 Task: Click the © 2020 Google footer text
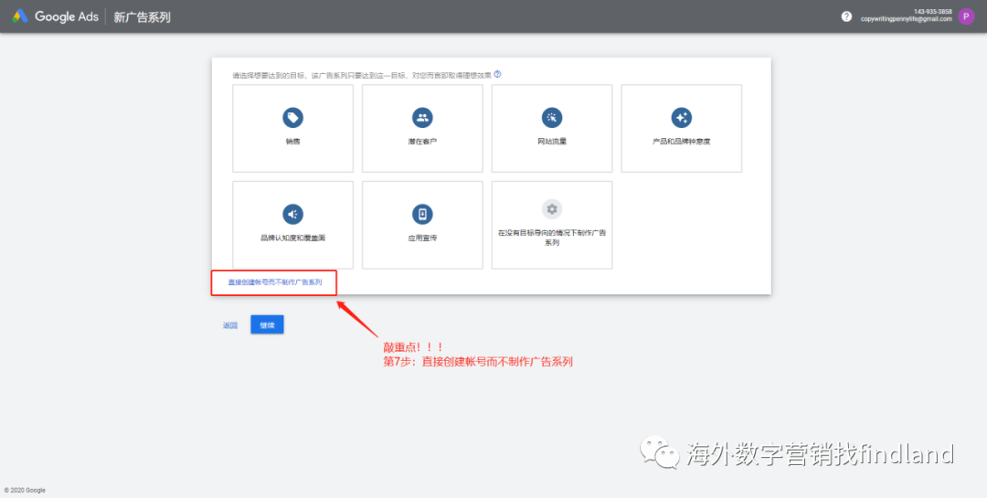[x=26, y=491]
